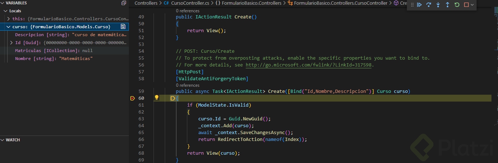Collapse the curso variable
498x163 pixels.
point(9,27)
